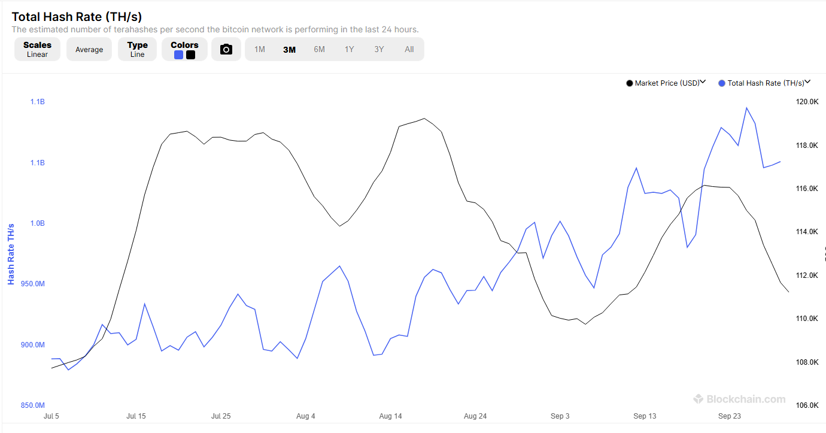Click the black dot beside Market Price

point(629,83)
